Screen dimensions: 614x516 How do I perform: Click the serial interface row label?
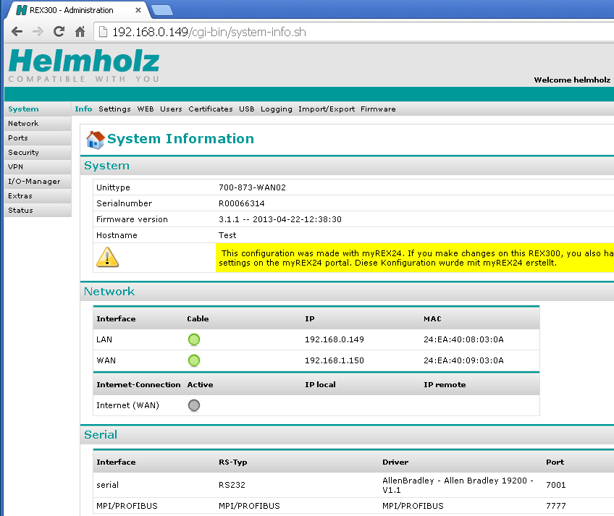point(107,485)
